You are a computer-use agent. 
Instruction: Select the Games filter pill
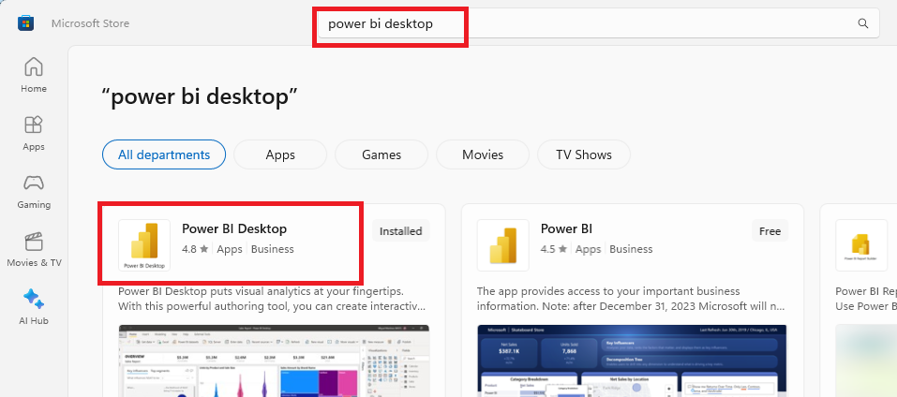pyautogui.click(x=381, y=154)
